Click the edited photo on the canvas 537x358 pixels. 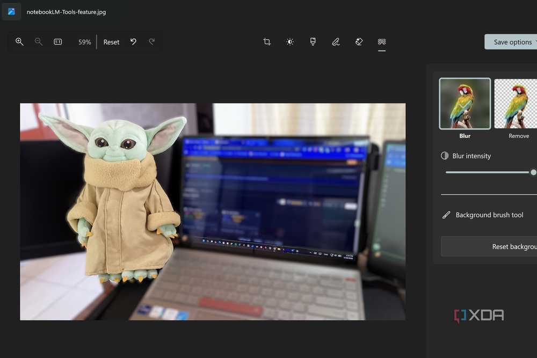213,211
